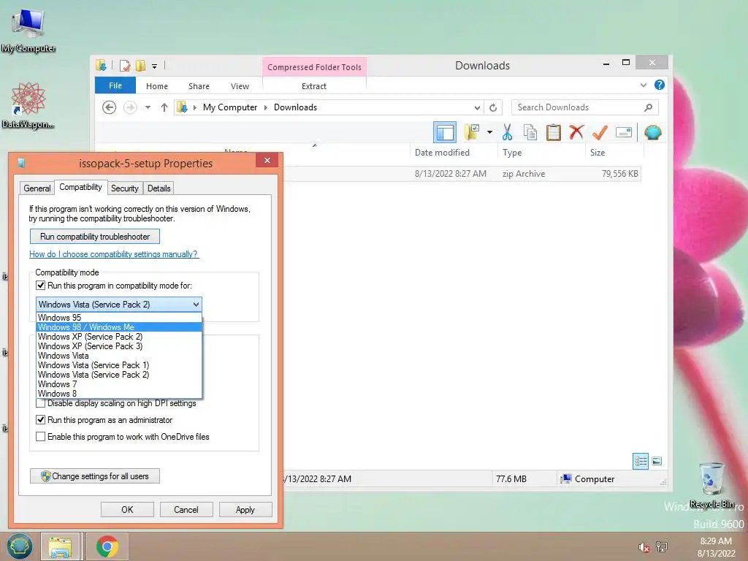Click Run compatibility troubleshooter button
This screenshot has height=561, width=748.
95,237
